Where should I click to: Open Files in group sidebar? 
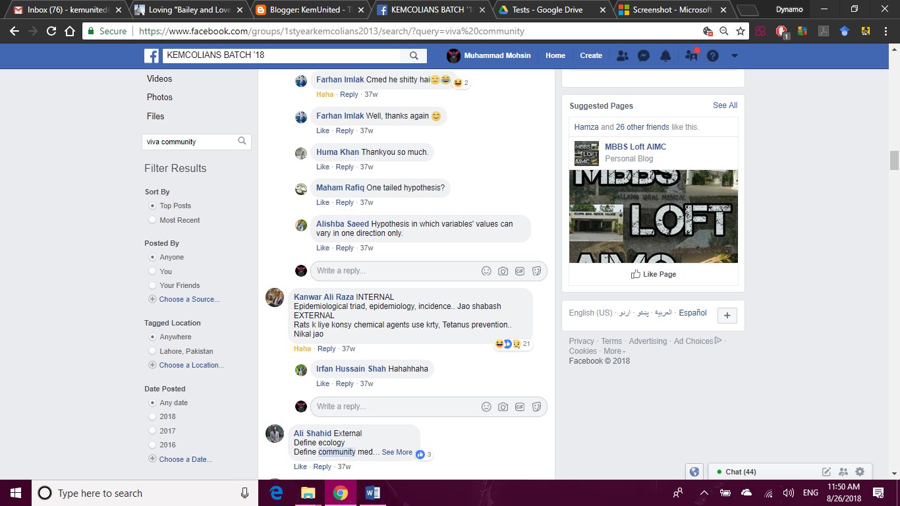(155, 116)
